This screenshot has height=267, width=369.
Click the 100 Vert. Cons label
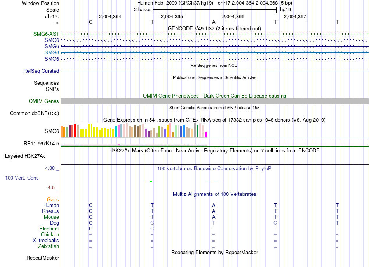click(22, 178)
